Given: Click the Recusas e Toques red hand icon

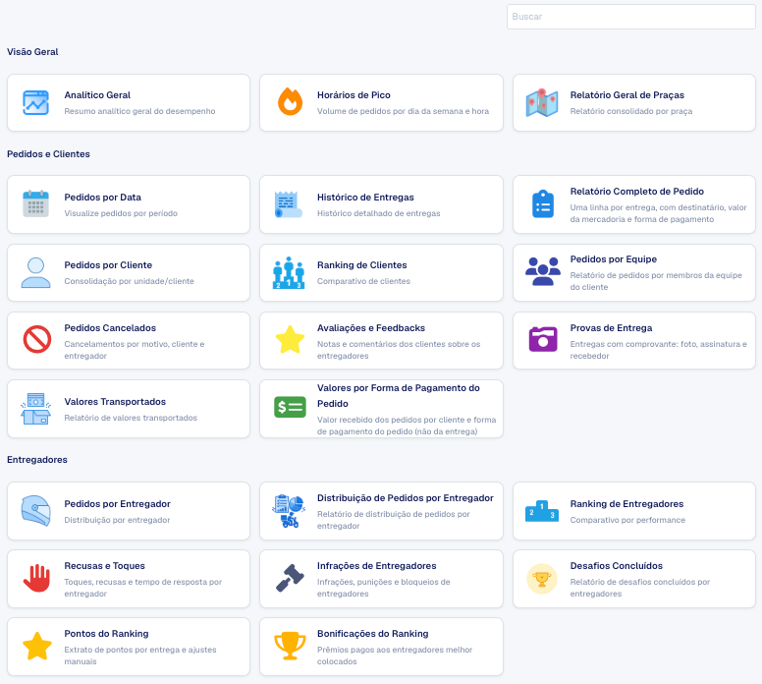Looking at the screenshot, I should 37,578.
